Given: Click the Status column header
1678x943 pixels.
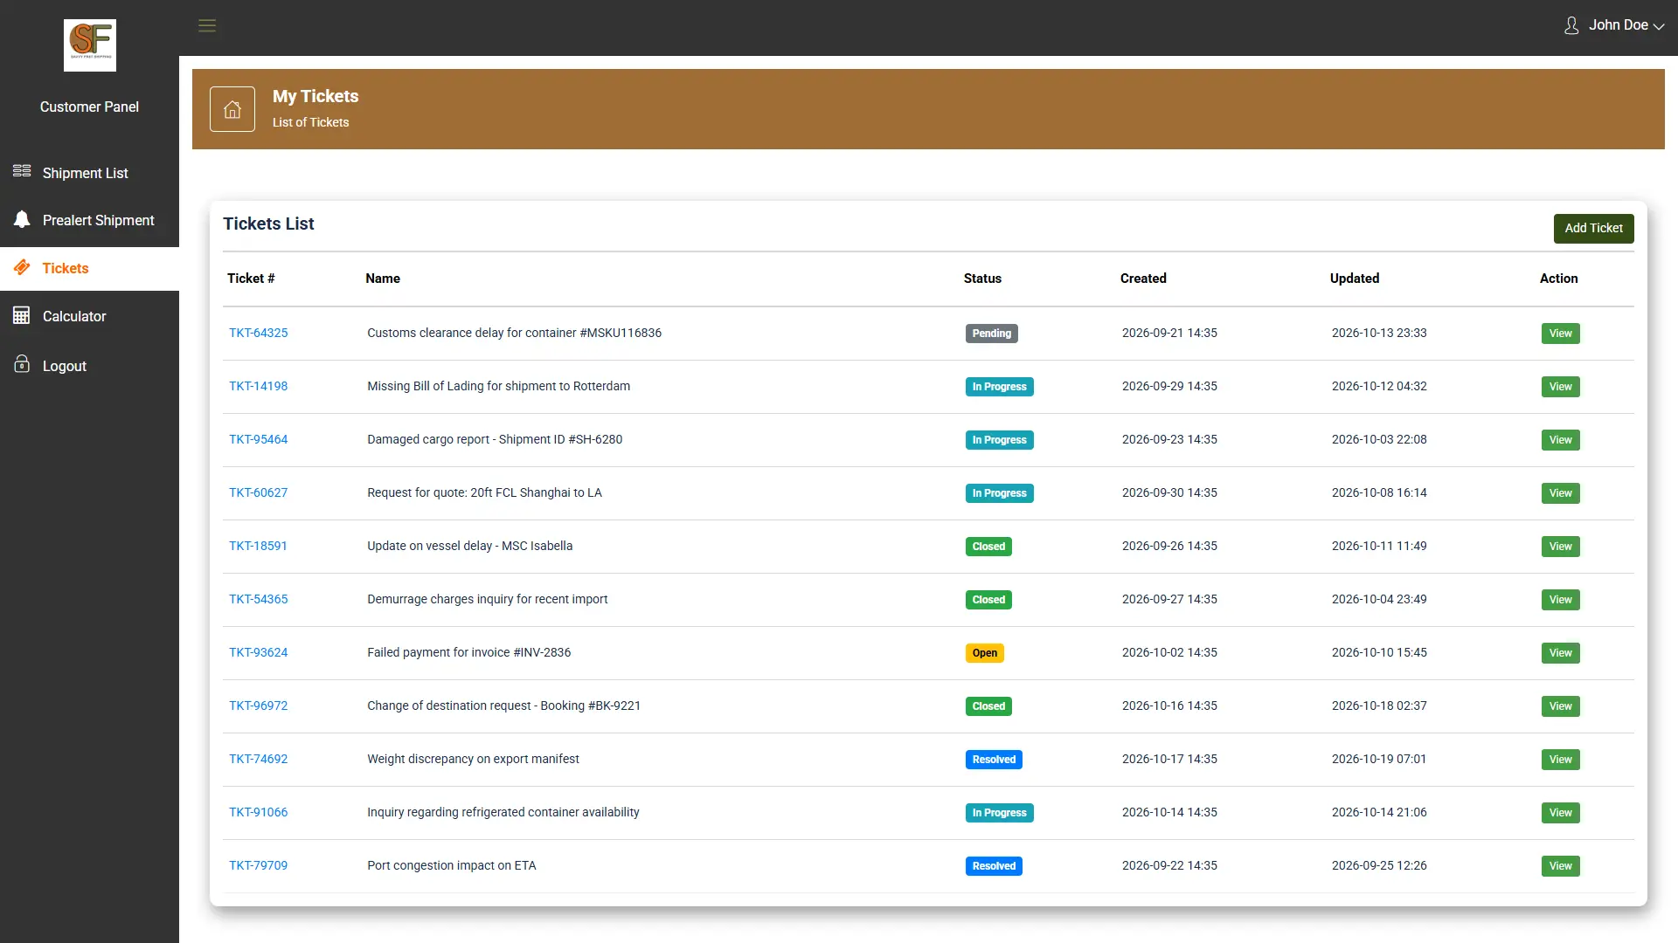Looking at the screenshot, I should pyautogui.click(x=982, y=279).
